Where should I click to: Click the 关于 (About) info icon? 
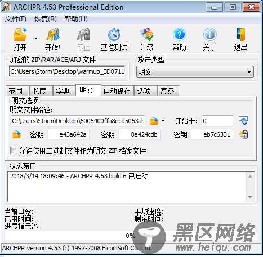[x=210, y=34]
